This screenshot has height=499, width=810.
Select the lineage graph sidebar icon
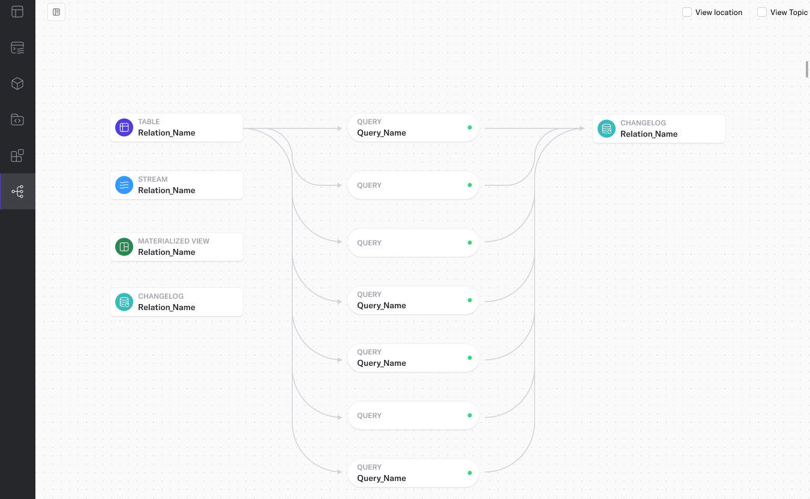click(x=17, y=192)
